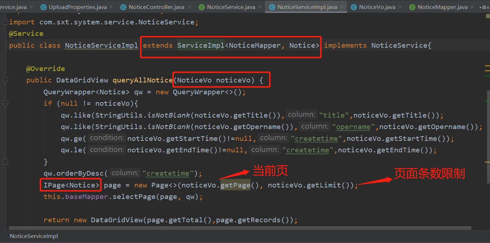Click ServiceImpl in the extends clause
The width and height of the screenshot is (490, 243).
pos(201,45)
